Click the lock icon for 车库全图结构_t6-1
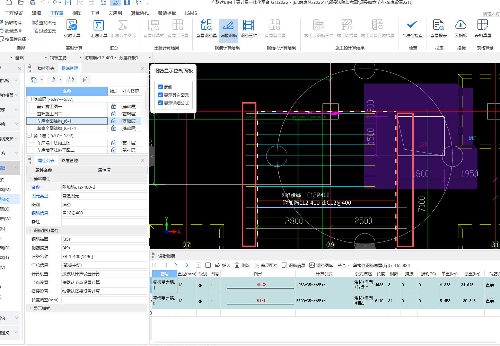Image resolution: width=500 pixels, height=346 pixels. point(114,121)
